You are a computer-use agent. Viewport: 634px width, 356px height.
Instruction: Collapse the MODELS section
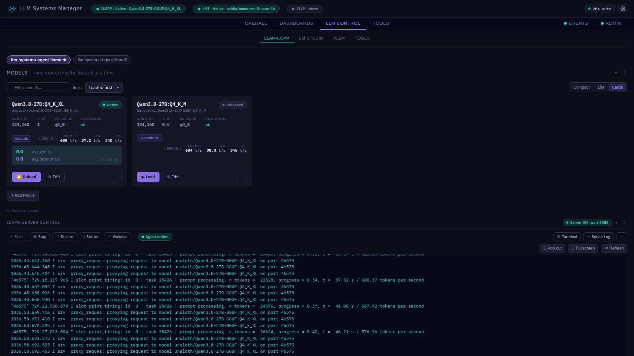pos(616,73)
